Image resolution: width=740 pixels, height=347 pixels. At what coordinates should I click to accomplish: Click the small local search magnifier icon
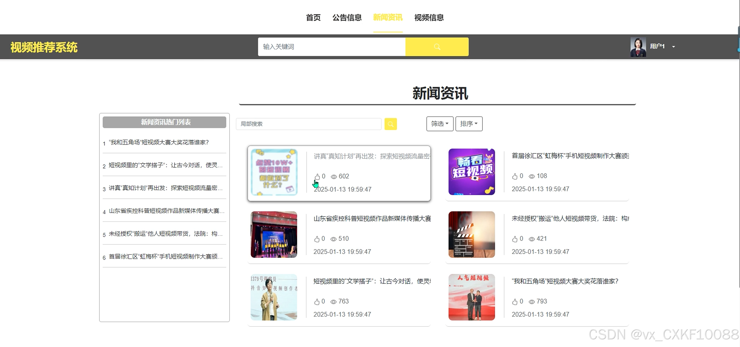[390, 124]
